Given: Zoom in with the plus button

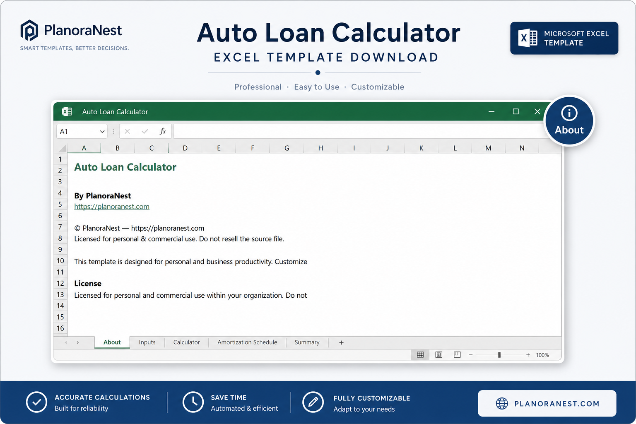Looking at the screenshot, I should point(528,355).
